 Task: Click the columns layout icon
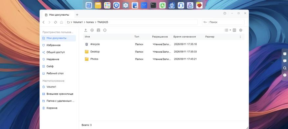tap(234, 30)
